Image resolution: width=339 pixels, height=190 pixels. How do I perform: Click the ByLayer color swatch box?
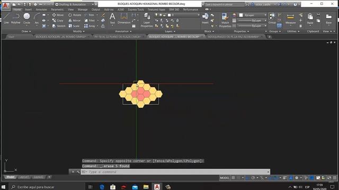coord(241,15)
